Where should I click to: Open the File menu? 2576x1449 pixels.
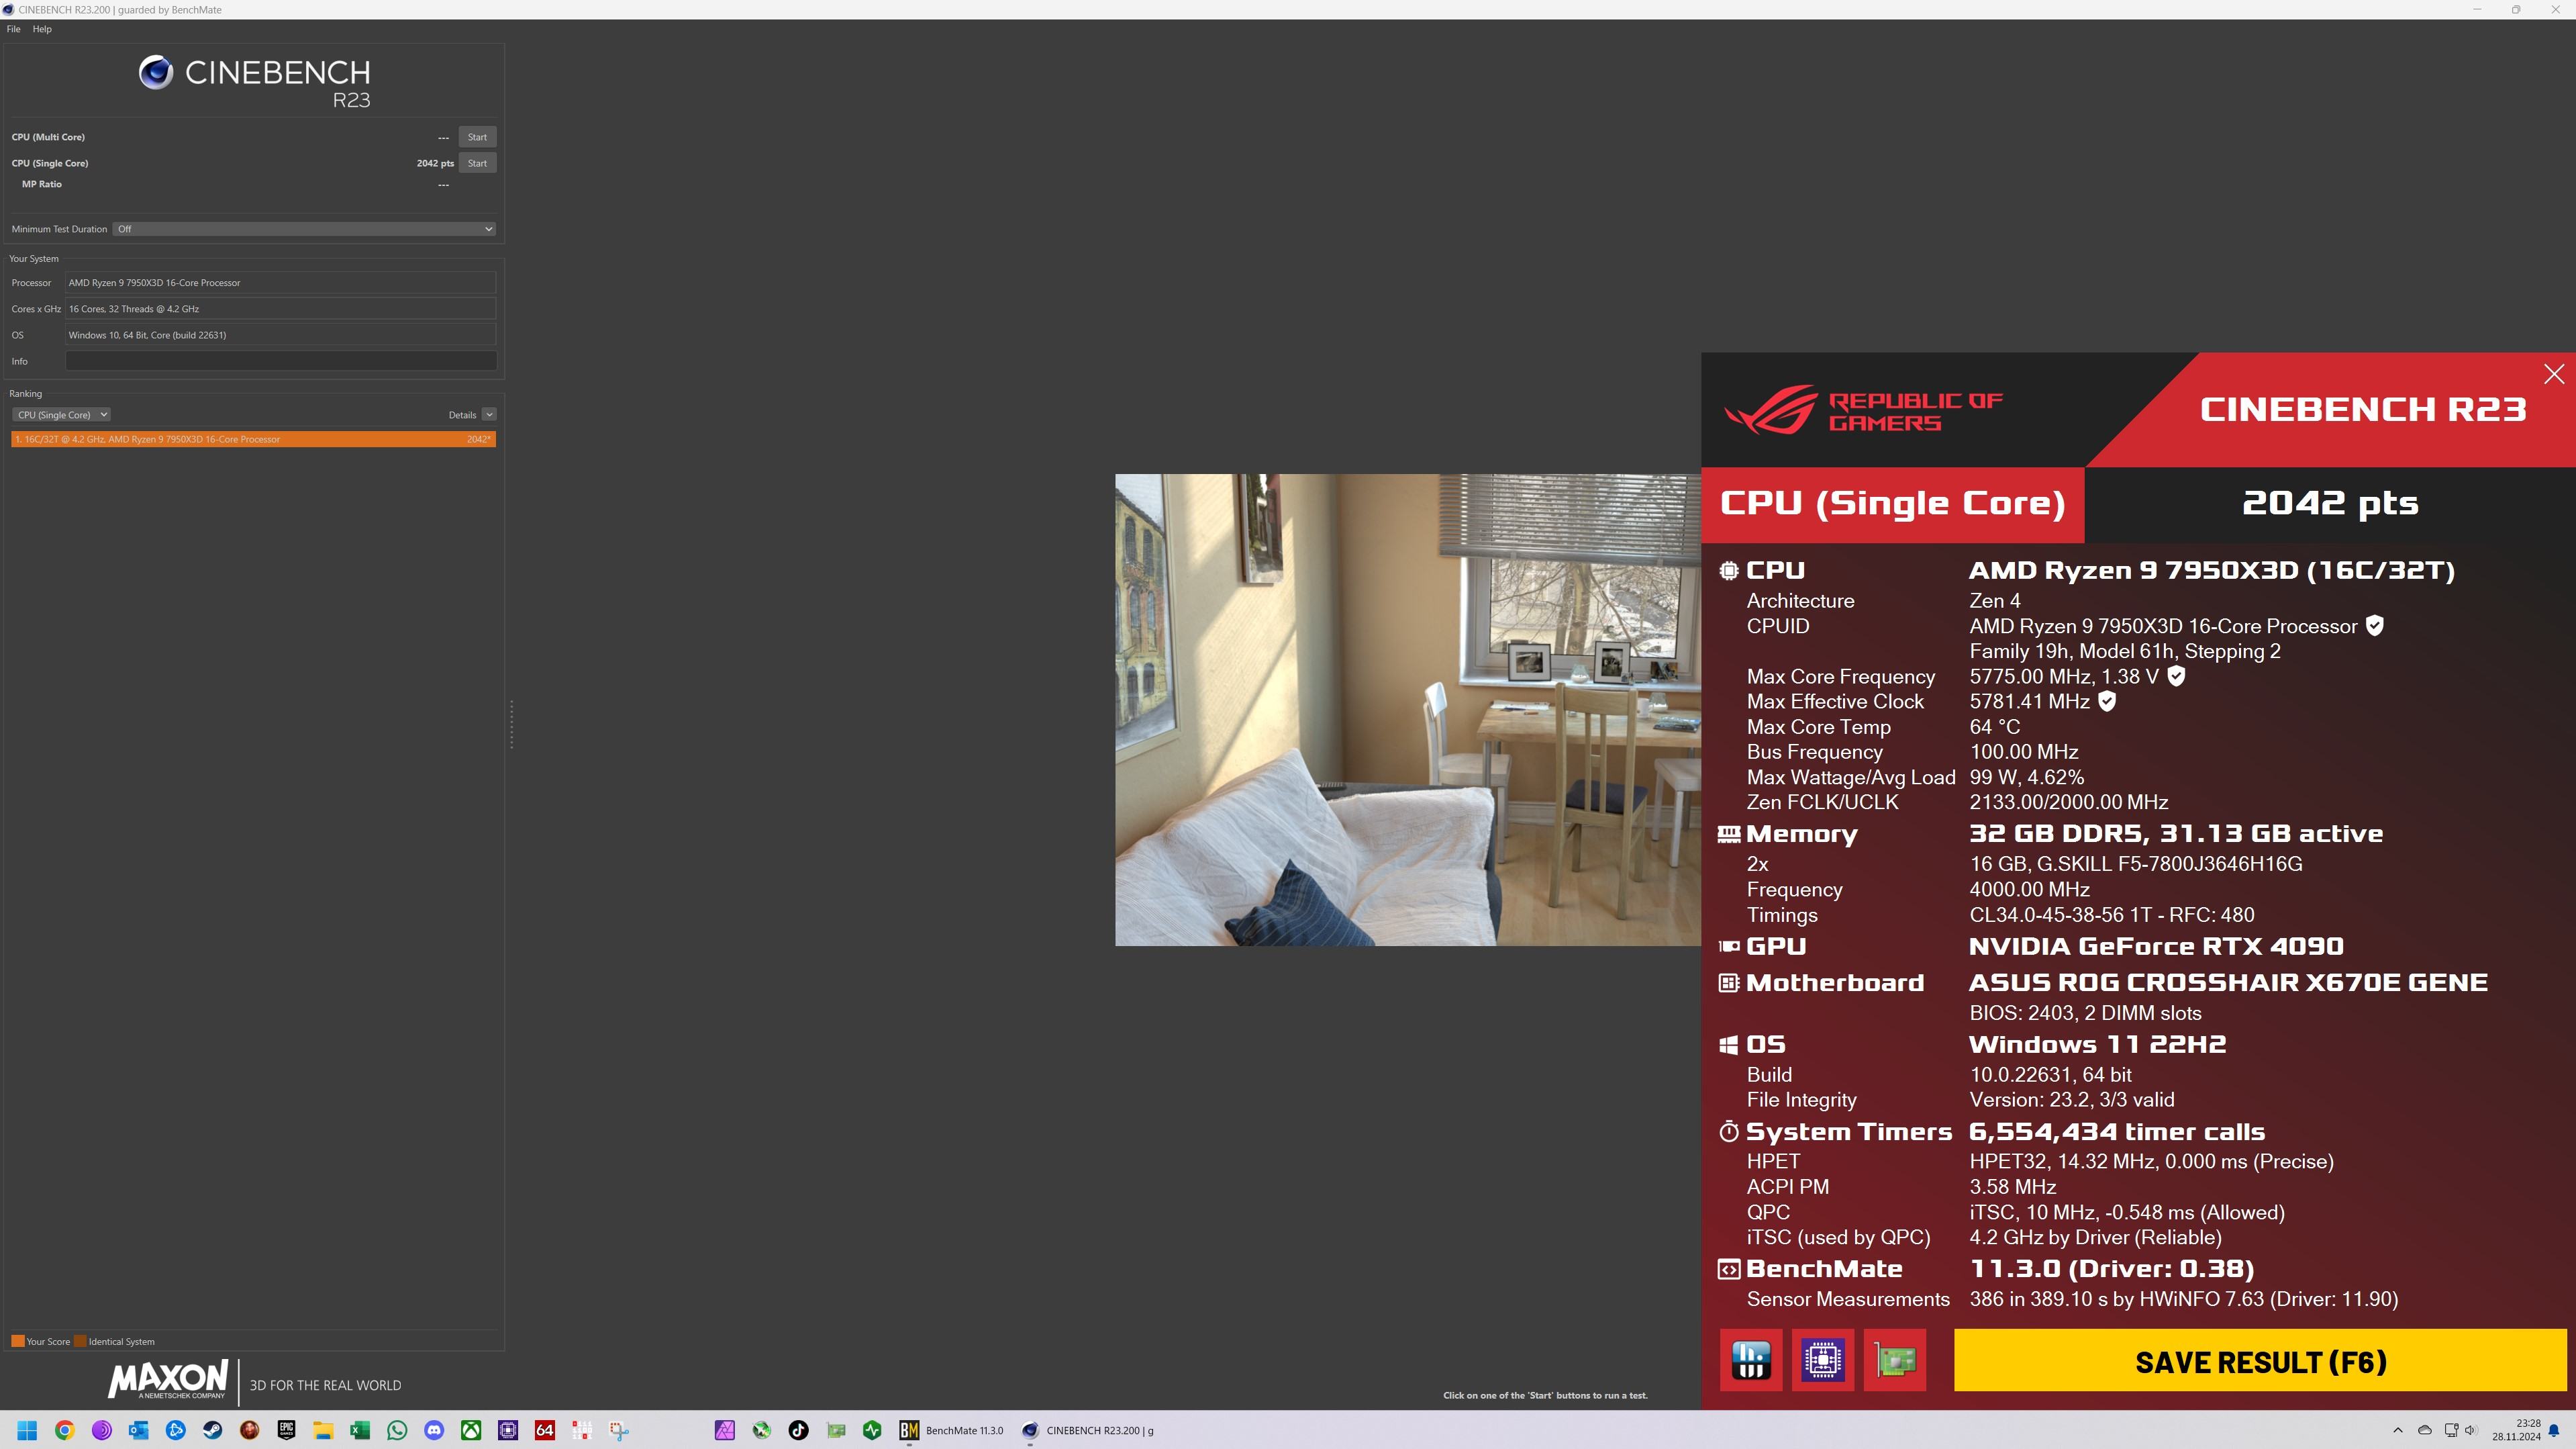tap(13, 29)
